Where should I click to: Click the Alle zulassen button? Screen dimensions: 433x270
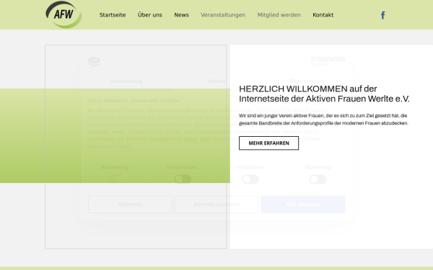click(303, 204)
